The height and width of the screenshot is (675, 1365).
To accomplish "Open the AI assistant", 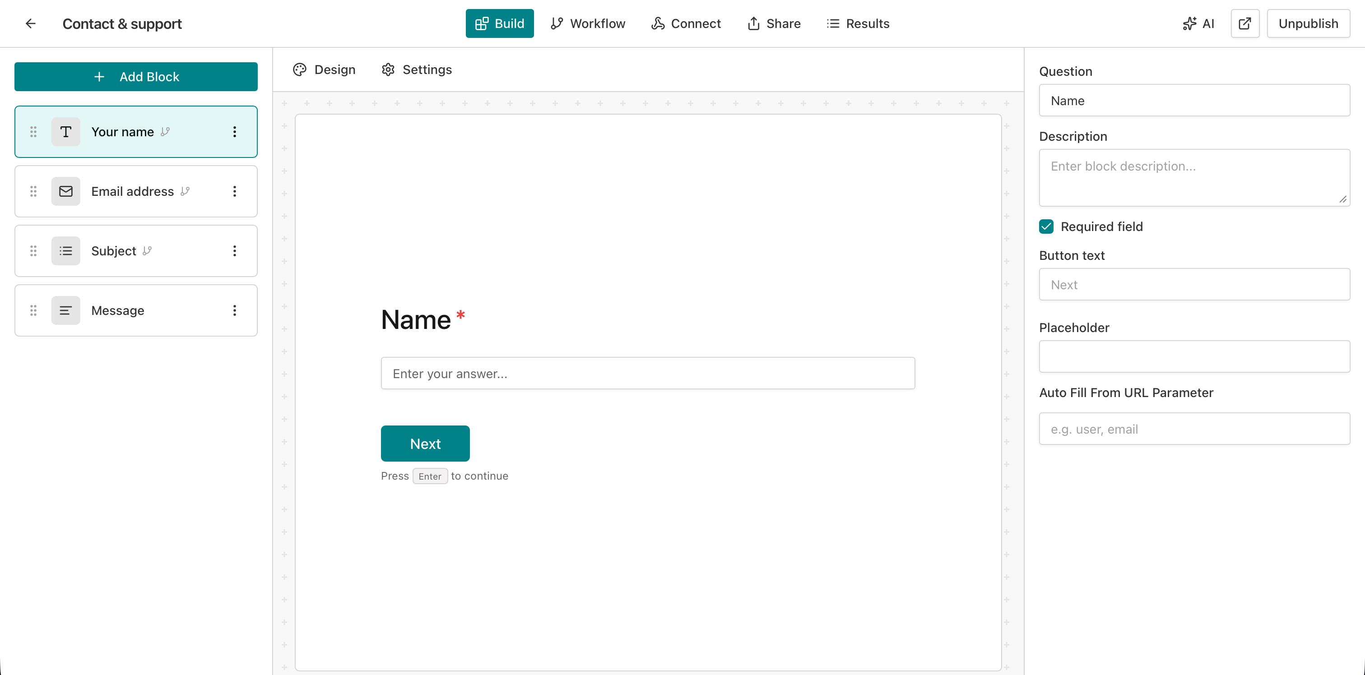I will click(1198, 23).
